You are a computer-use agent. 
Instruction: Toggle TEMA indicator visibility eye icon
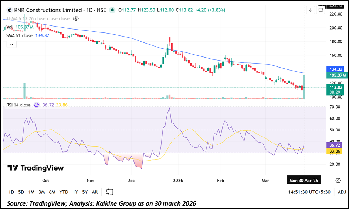point(76,18)
